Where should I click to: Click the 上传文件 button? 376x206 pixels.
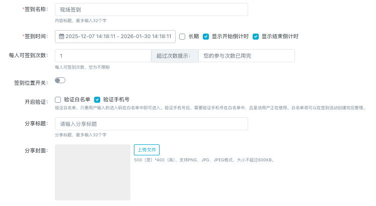(146, 150)
